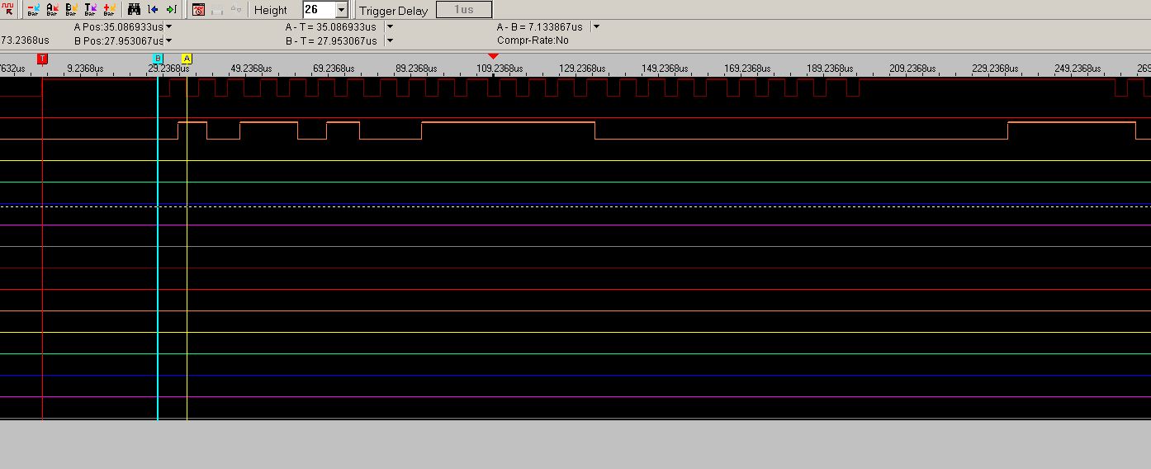This screenshot has height=469, width=1151.
Task: Click the Trigger Delay 1us button
Action: click(463, 10)
